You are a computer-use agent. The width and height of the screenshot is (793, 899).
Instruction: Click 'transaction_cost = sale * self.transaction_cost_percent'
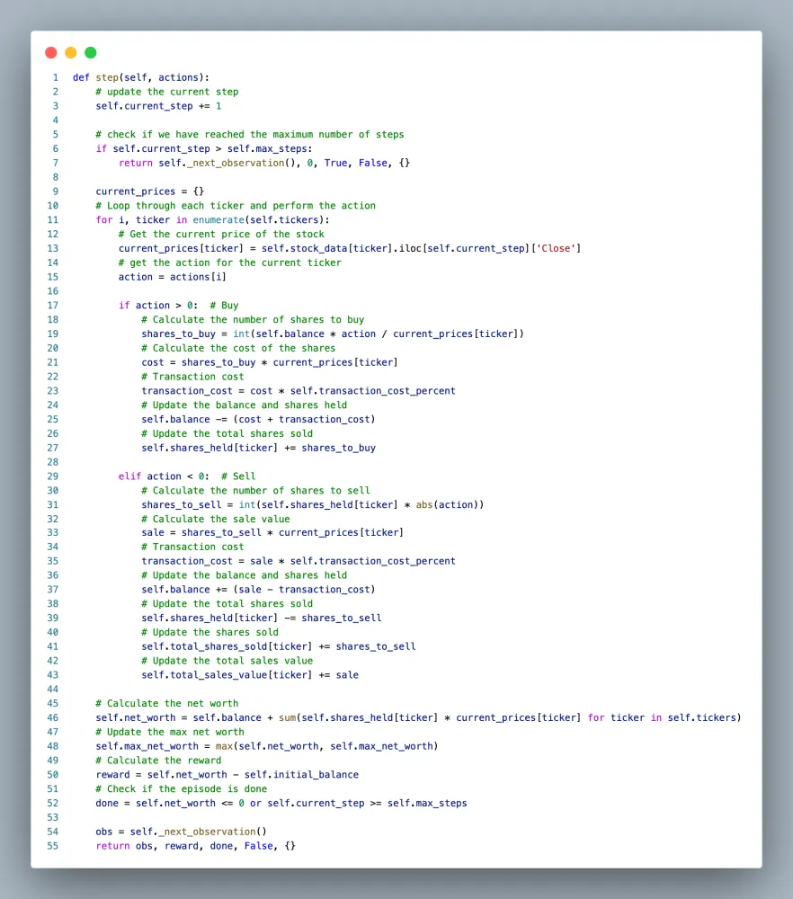click(298, 561)
